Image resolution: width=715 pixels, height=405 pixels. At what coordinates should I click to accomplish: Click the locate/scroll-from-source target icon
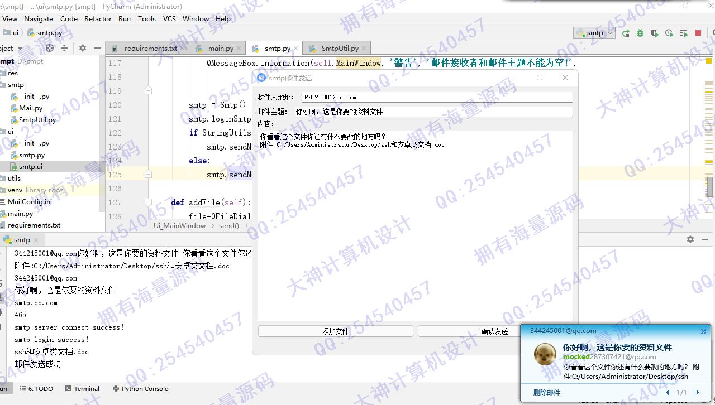pos(50,48)
